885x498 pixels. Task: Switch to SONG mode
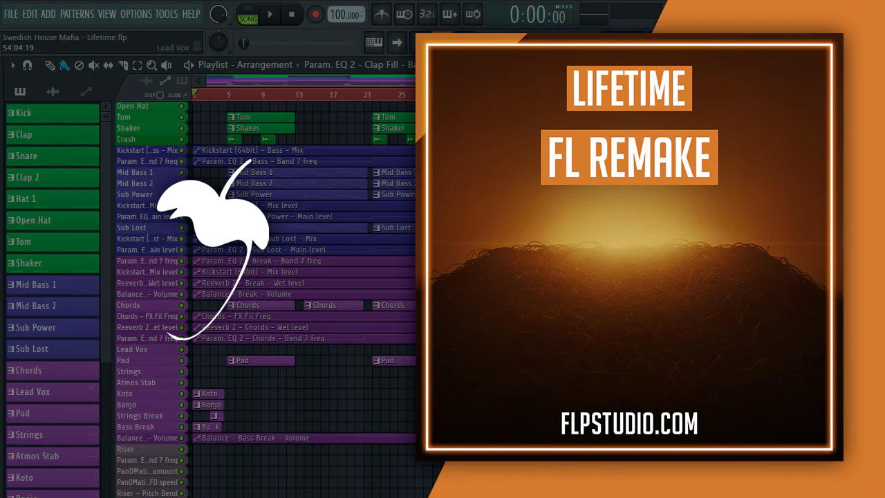pyautogui.click(x=248, y=19)
